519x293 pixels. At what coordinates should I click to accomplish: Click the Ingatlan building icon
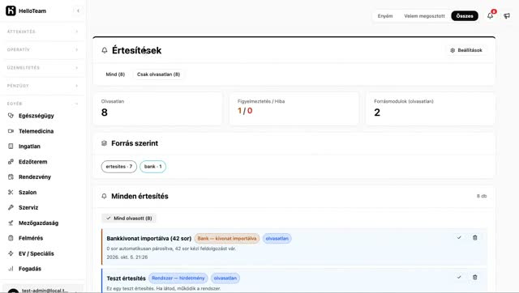(x=11, y=146)
